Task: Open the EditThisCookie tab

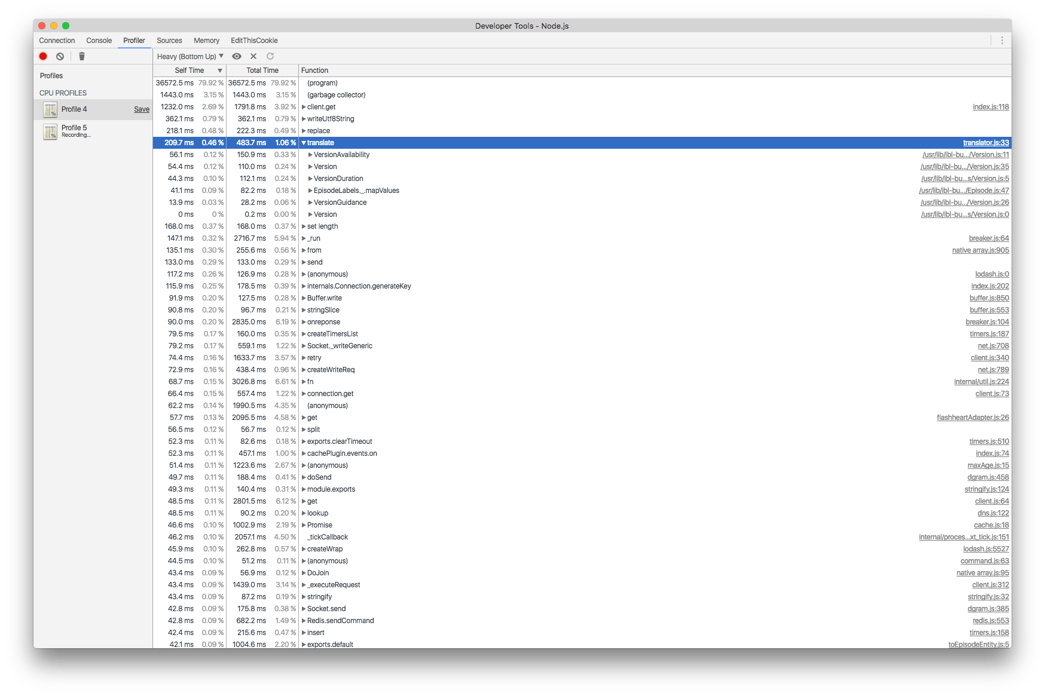Action: (x=255, y=41)
